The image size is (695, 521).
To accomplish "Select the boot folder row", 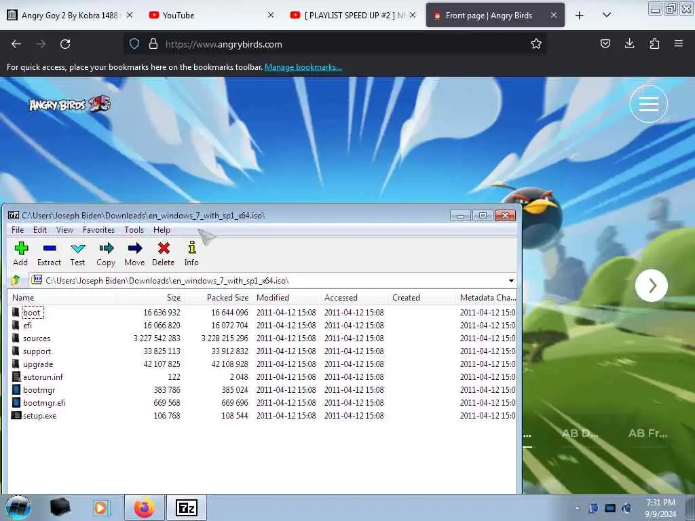I will (263, 312).
